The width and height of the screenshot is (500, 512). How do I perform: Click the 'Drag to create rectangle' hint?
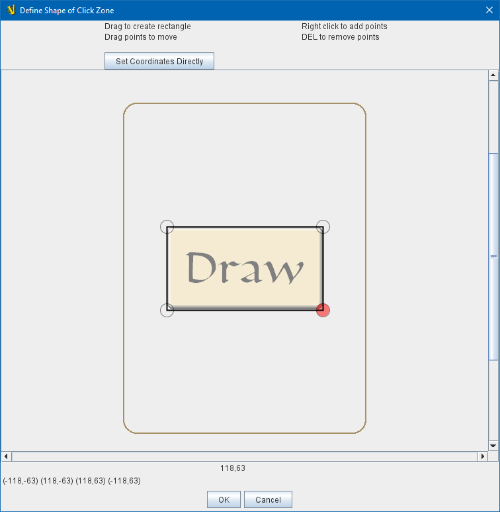147,26
